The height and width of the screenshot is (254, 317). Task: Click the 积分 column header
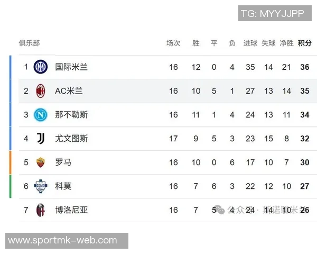(x=305, y=43)
